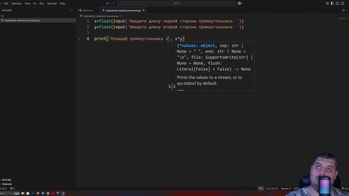This screenshot has width=349, height=196.
Task: Open the Customize Layout icon
Action: pos(327,3)
